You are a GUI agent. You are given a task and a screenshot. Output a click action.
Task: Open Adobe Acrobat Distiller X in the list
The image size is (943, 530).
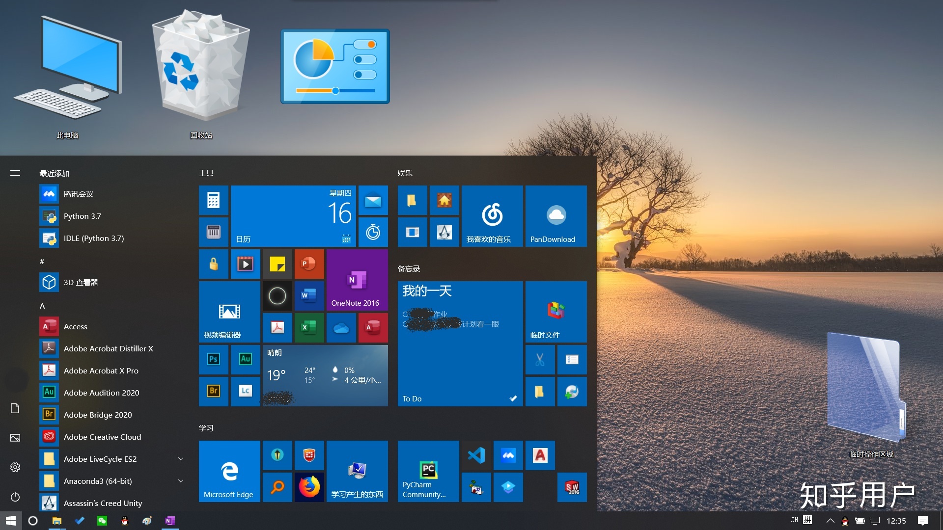(113, 348)
